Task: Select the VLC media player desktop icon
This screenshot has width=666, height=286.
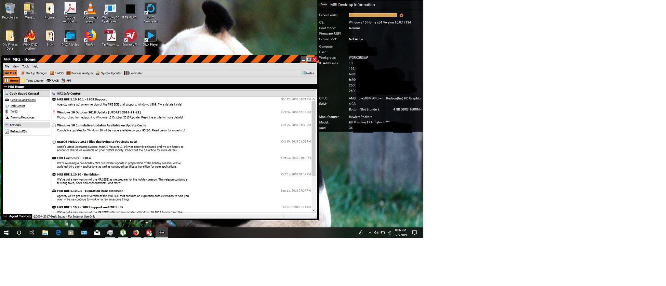Action: [x=90, y=13]
